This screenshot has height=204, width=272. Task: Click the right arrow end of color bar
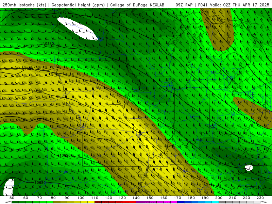point(263,202)
